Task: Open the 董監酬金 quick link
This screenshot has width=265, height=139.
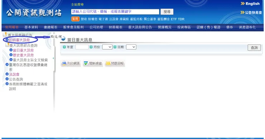Action: 164,19
